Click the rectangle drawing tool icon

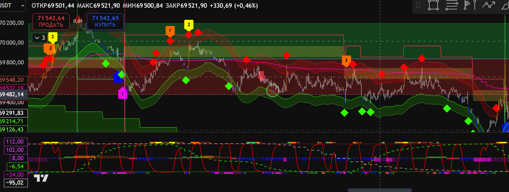click(433, 5)
